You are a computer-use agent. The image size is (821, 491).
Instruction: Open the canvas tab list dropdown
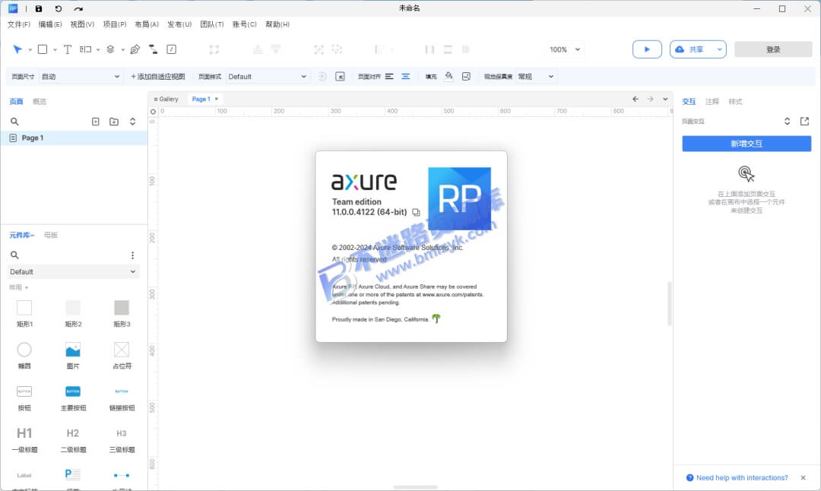(x=665, y=99)
